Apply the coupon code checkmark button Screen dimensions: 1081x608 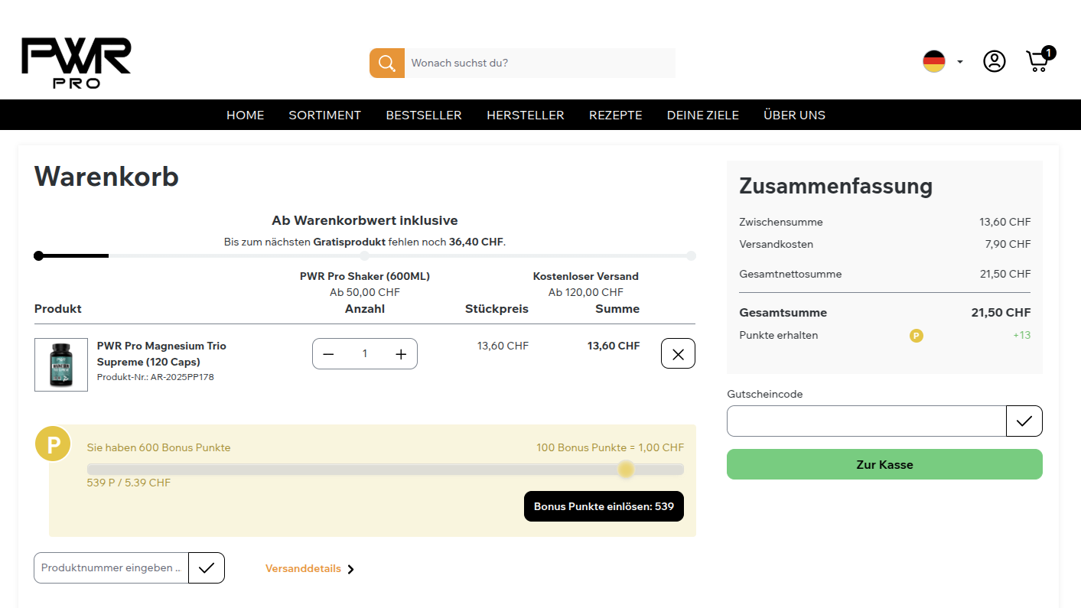tap(1024, 421)
